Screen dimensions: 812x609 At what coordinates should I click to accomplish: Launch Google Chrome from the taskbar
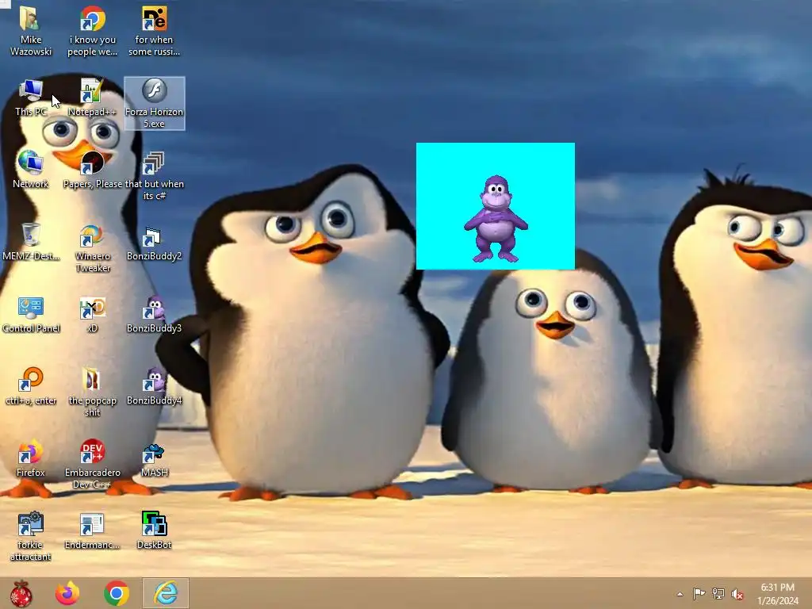point(117,593)
